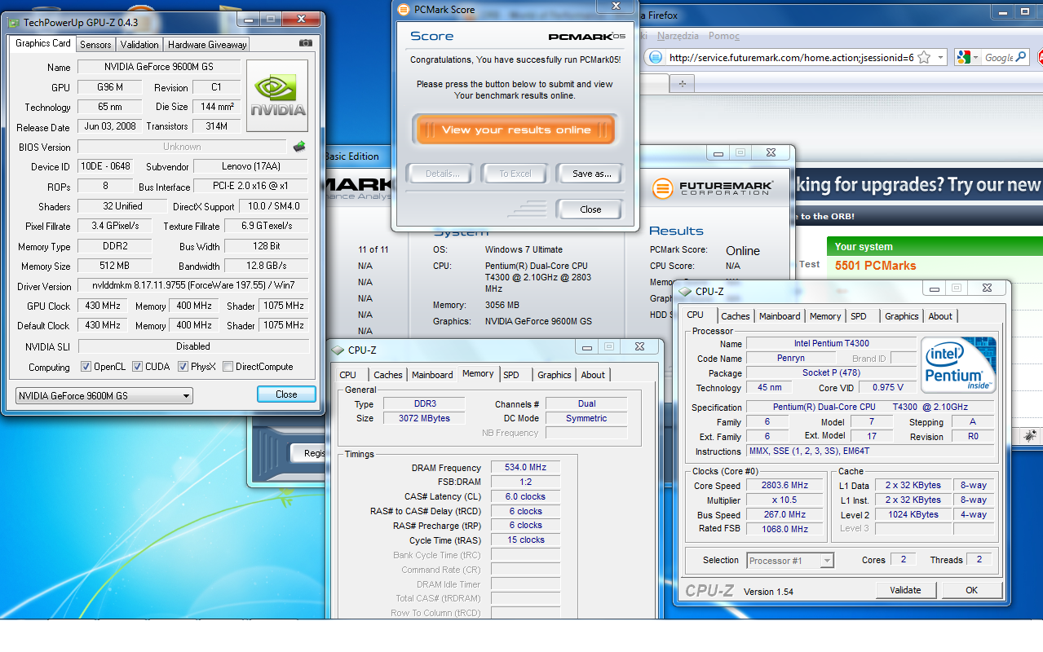
Task: Switch to the Validation tab in GPU-Z
Action: click(139, 45)
